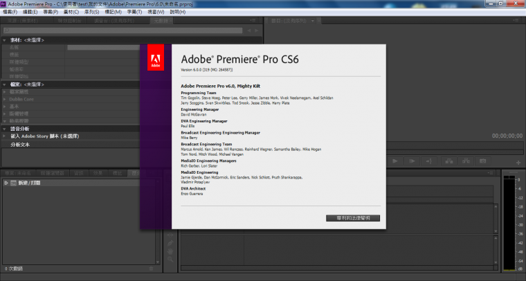Image resolution: width=526 pixels, height=281 pixels.
Task: Click the metadata search magnifier icon
Action: click(7, 30)
